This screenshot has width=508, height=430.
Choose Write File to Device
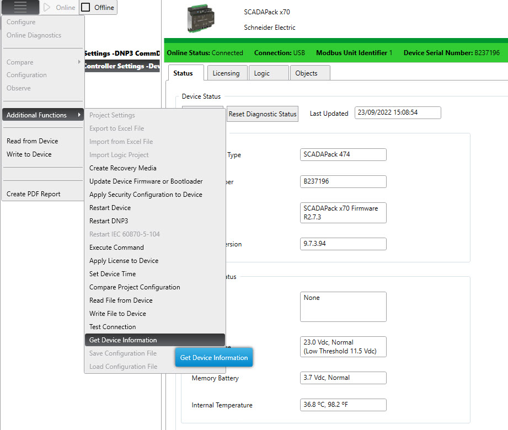117,314
